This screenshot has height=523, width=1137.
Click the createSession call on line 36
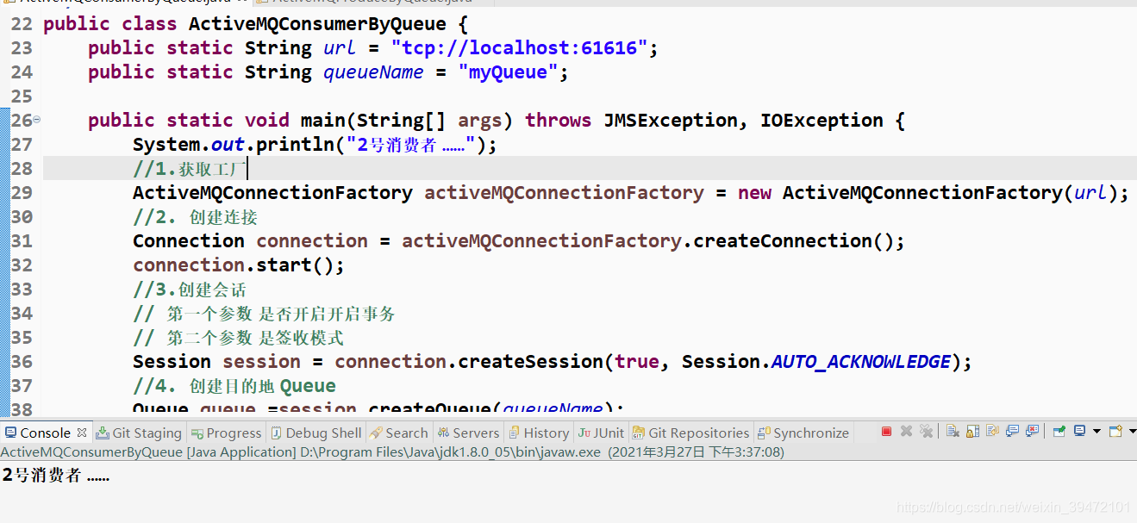point(530,361)
